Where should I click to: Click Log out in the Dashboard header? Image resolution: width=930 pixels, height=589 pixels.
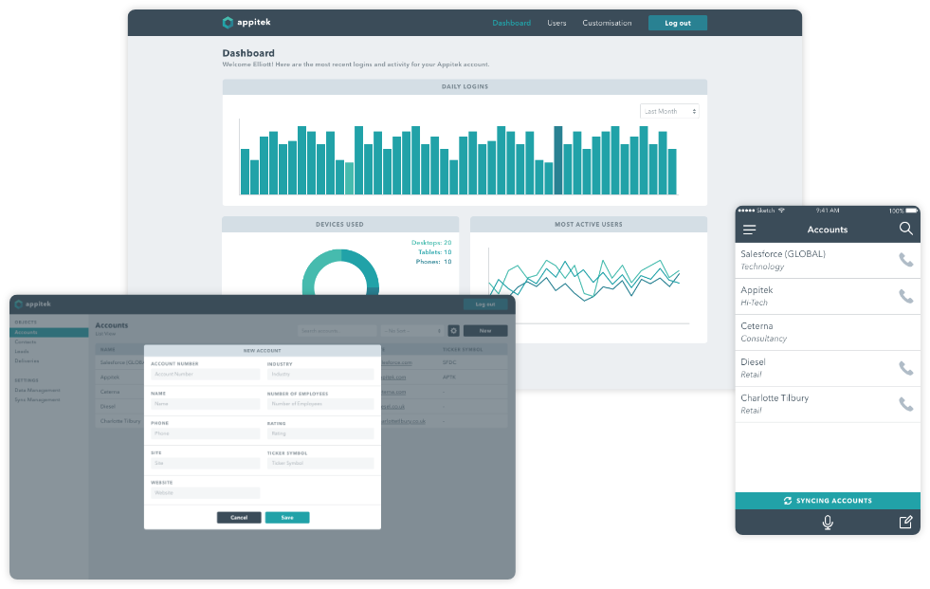pos(677,23)
